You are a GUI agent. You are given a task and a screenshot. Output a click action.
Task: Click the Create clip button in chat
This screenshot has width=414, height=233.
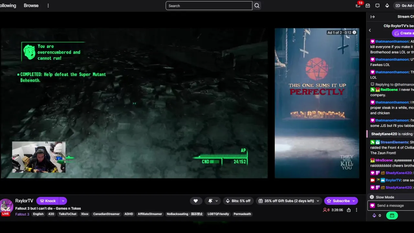click(x=403, y=33)
